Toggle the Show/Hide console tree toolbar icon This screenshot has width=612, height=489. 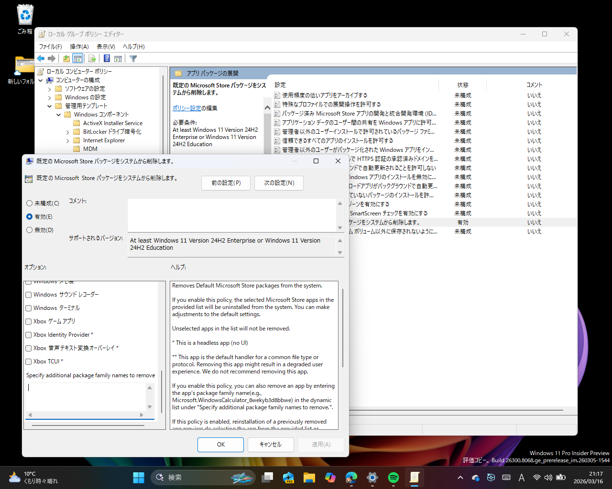coord(78,59)
